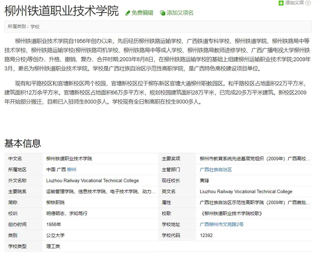Screen dimensions: 320x258
Task: Click the 校训 field label
Action: click(13, 213)
